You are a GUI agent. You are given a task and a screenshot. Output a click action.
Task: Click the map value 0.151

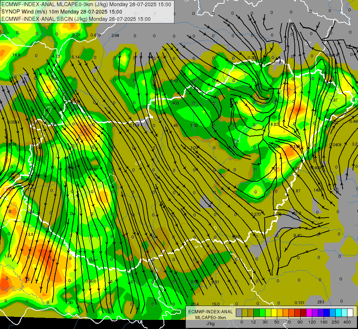[299, 303]
